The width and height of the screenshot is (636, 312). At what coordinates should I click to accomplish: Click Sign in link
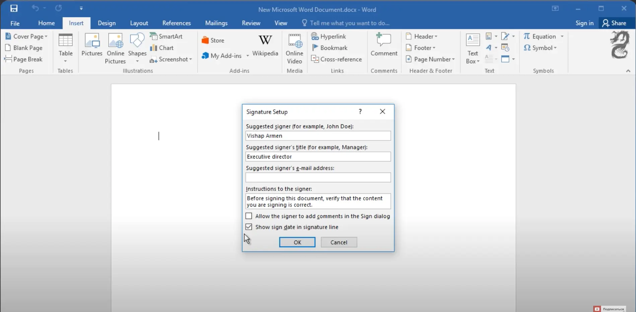[584, 23]
